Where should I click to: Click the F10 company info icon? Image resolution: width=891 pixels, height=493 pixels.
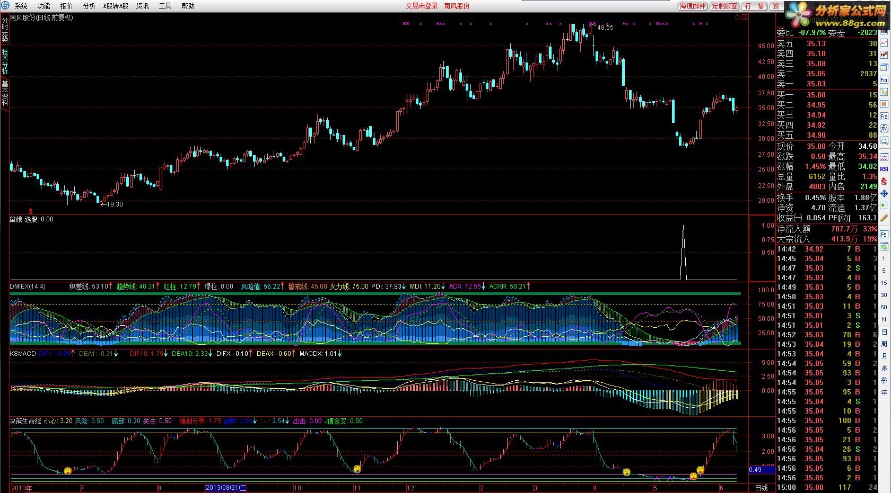884,79
